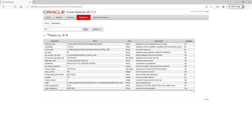252x137 pixels.
Task: Select the undo_tablespace parameter cell
Action: point(51,89)
